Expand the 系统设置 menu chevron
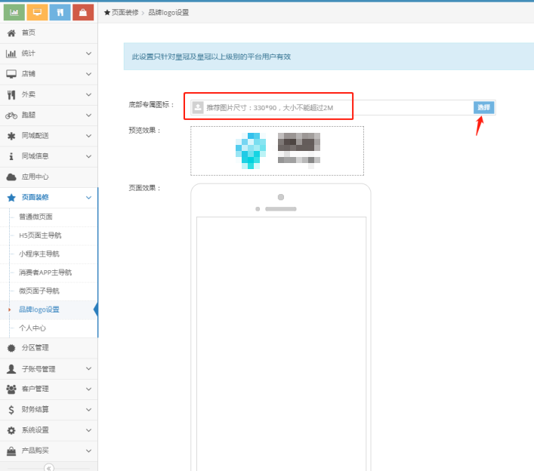The image size is (534, 471). [88, 430]
